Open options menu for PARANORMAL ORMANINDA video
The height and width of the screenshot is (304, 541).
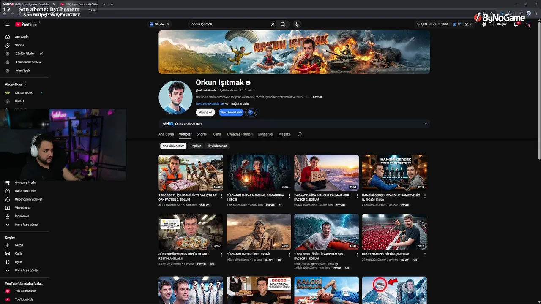289,196
